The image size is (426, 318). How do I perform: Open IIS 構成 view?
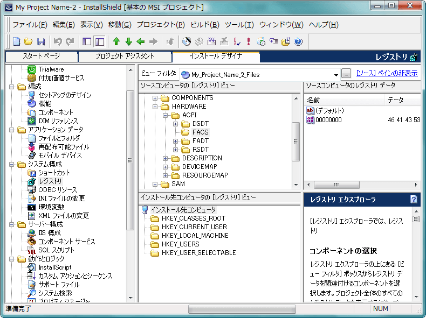coord(50,233)
